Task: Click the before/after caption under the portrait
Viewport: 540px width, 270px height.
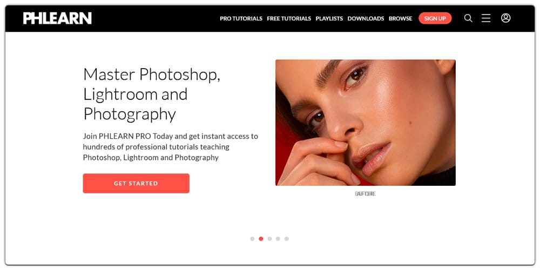Action: (366, 194)
